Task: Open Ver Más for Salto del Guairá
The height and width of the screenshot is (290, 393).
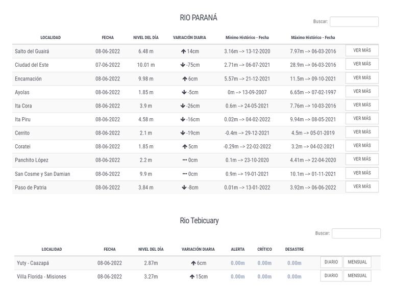Action: [362, 50]
